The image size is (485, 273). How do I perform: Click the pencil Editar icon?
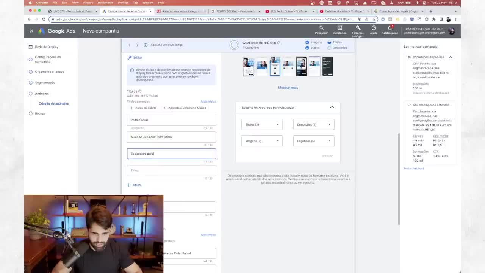[130, 58]
